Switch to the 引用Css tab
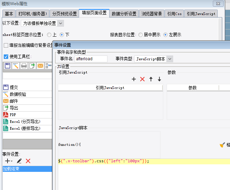Image resolution: width=230 pixels, height=190 pixels. point(174,14)
